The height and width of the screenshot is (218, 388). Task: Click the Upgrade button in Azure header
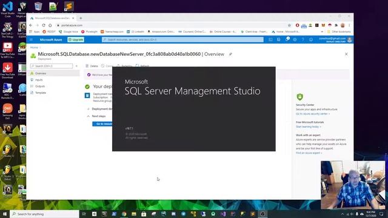tap(76, 39)
